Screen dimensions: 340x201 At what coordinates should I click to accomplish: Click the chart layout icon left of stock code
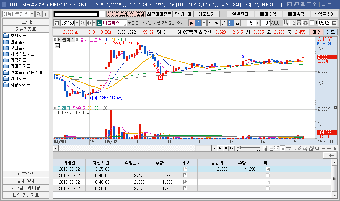57,23
